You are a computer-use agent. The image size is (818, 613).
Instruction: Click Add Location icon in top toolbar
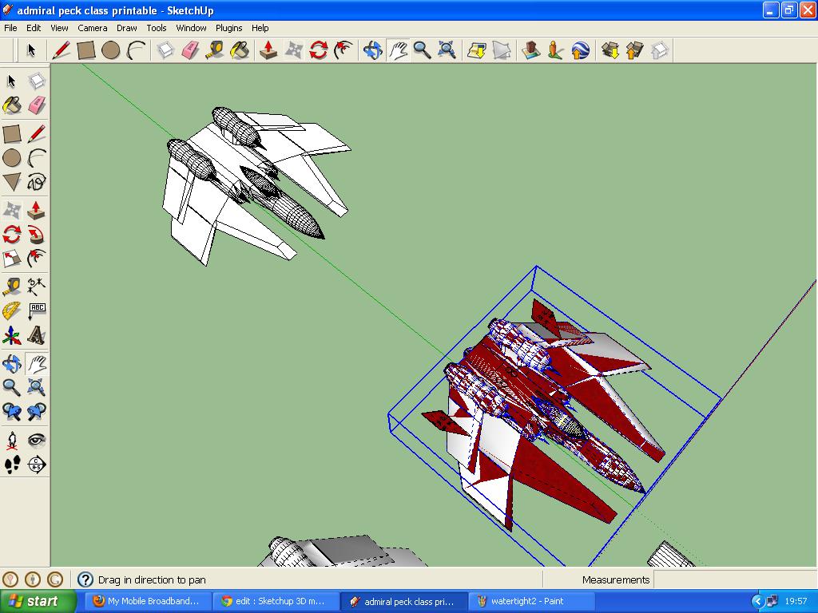click(x=477, y=50)
